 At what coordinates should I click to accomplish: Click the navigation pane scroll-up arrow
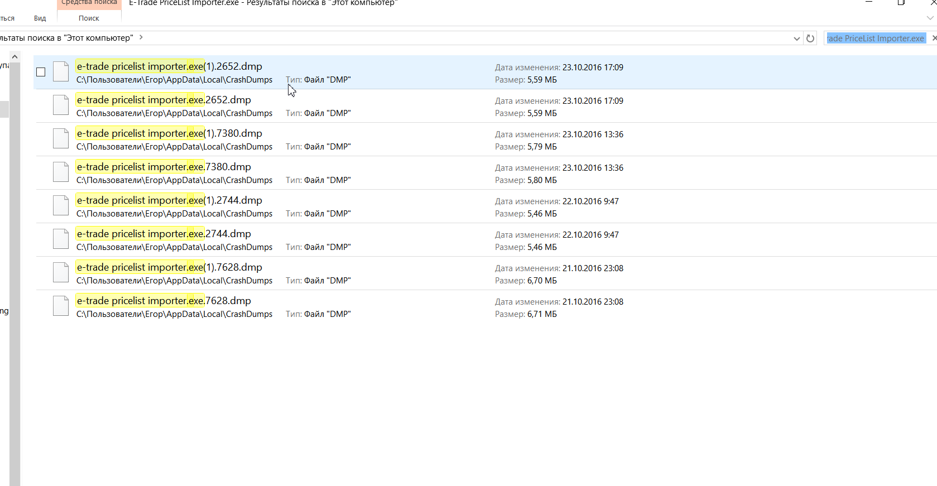15,57
